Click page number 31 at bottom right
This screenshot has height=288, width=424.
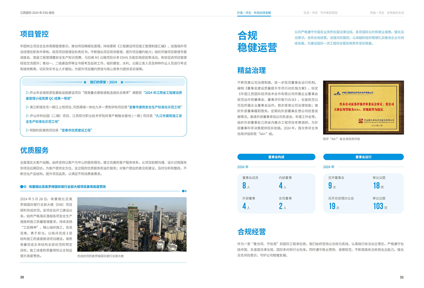[x=402, y=277]
